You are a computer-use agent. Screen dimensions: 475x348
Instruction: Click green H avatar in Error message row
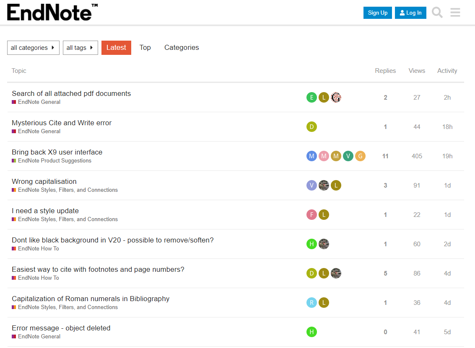[311, 332]
